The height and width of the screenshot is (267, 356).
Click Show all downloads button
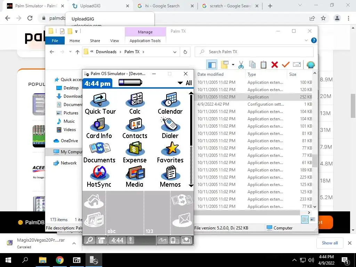[330, 243]
